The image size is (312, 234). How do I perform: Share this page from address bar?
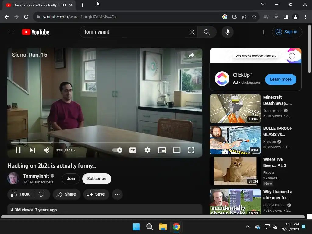(x=244, y=17)
